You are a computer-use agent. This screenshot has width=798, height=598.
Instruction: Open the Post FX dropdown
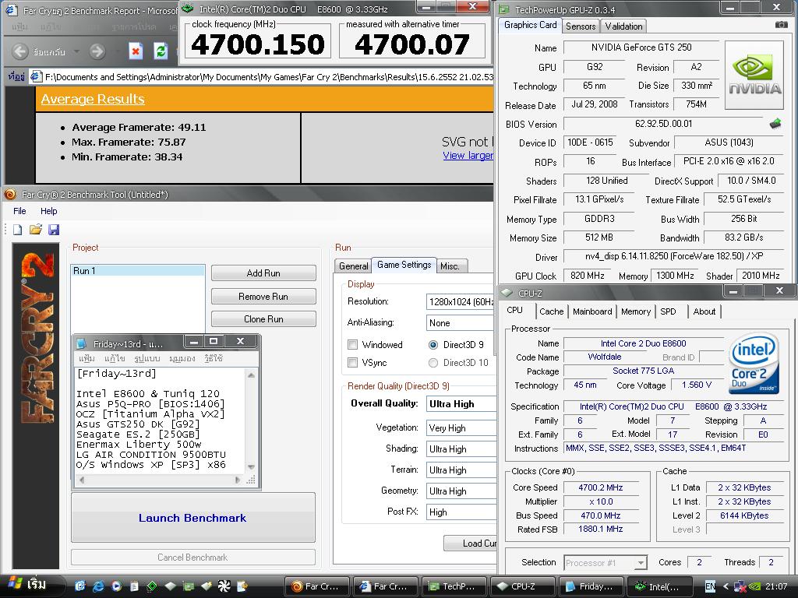click(460, 512)
